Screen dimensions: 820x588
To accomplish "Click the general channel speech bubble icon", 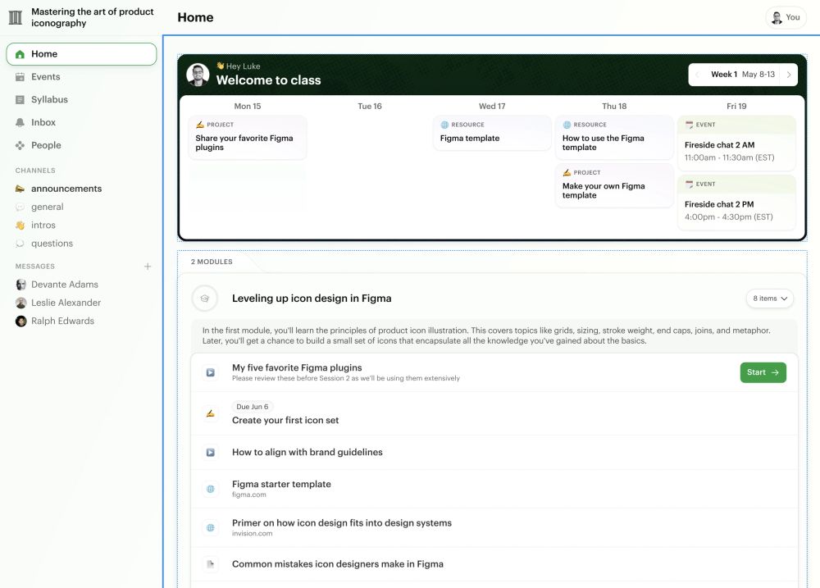I will coord(20,207).
